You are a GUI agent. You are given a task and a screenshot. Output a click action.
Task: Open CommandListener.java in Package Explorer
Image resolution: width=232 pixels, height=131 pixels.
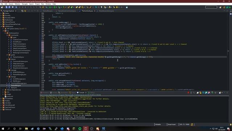[20, 61]
